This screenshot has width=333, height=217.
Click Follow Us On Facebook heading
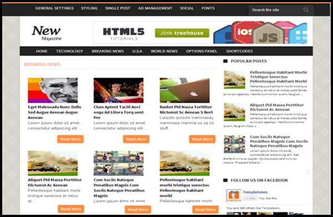pyautogui.click(x=259, y=180)
